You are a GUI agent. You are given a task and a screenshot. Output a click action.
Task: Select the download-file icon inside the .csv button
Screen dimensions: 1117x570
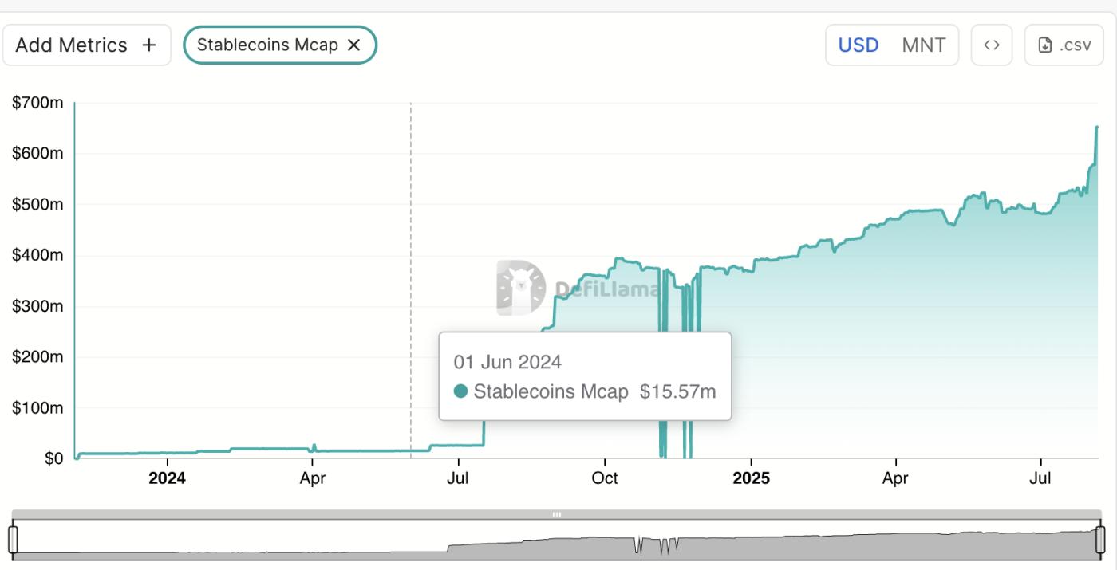pyautogui.click(x=1046, y=44)
